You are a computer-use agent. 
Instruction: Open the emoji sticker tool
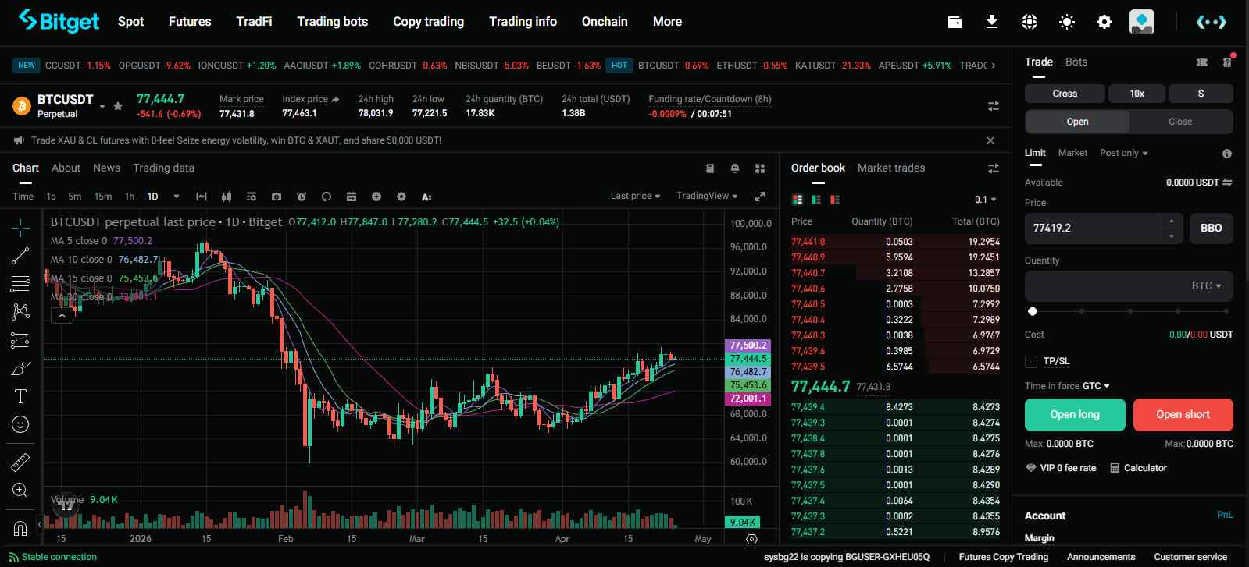coord(20,424)
